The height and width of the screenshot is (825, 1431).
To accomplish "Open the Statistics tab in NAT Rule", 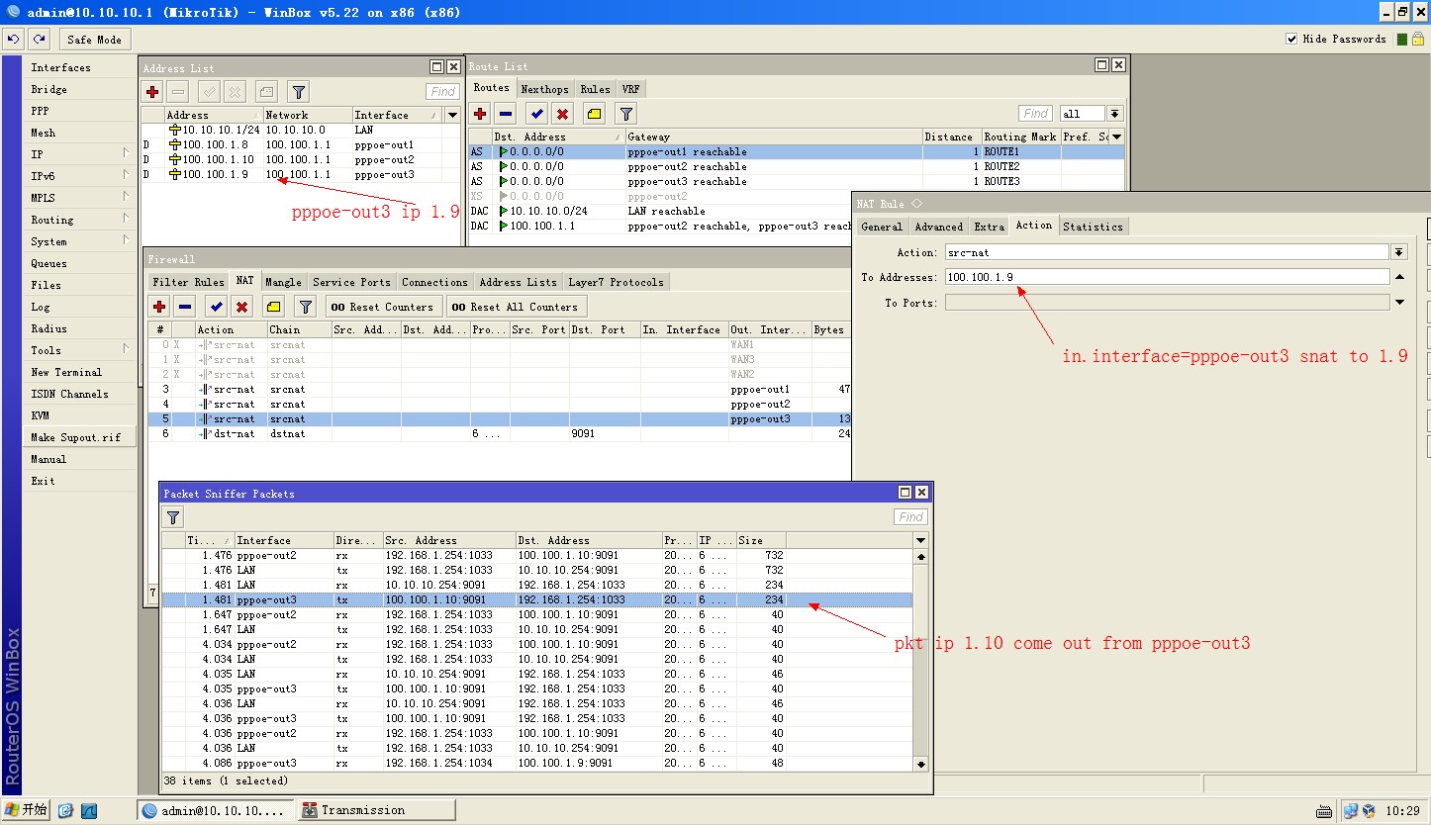I will 1093,227.
